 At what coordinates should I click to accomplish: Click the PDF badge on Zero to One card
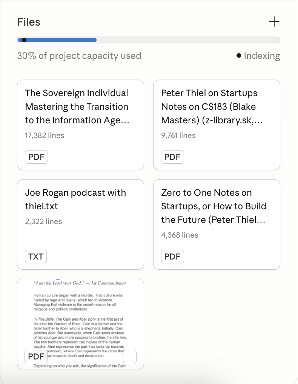pyautogui.click(x=172, y=257)
